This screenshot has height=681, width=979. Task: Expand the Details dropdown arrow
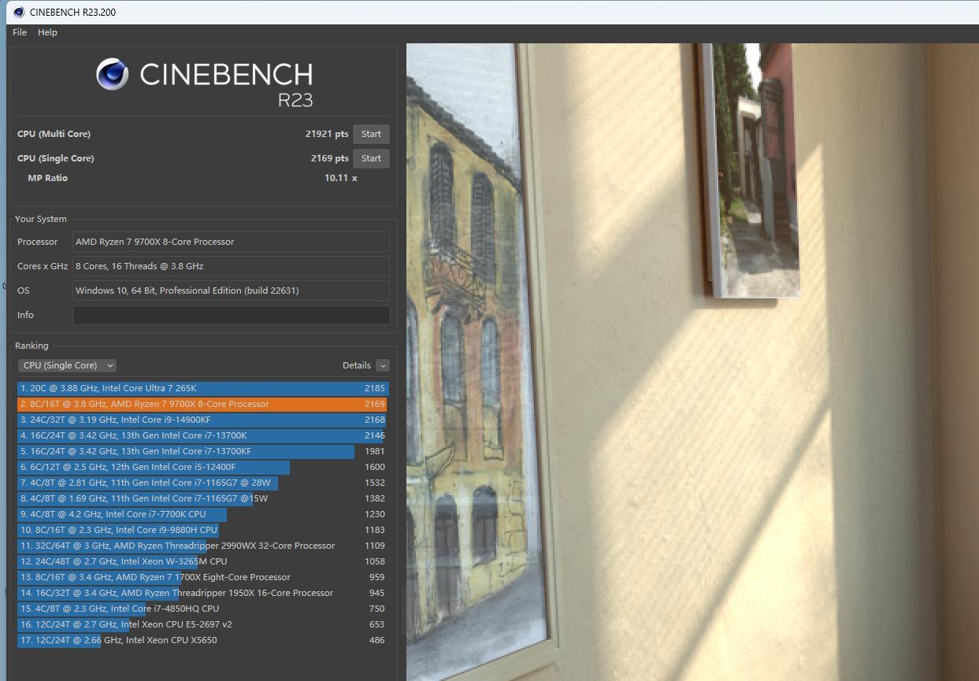tap(383, 365)
